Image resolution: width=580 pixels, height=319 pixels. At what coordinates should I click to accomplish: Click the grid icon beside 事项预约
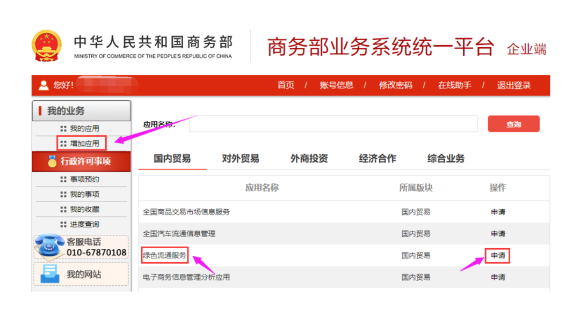tap(63, 180)
